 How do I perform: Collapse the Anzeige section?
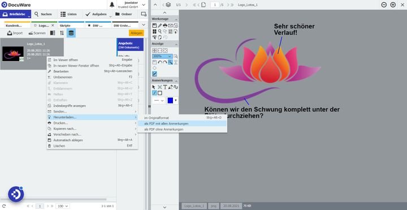(x=176, y=44)
